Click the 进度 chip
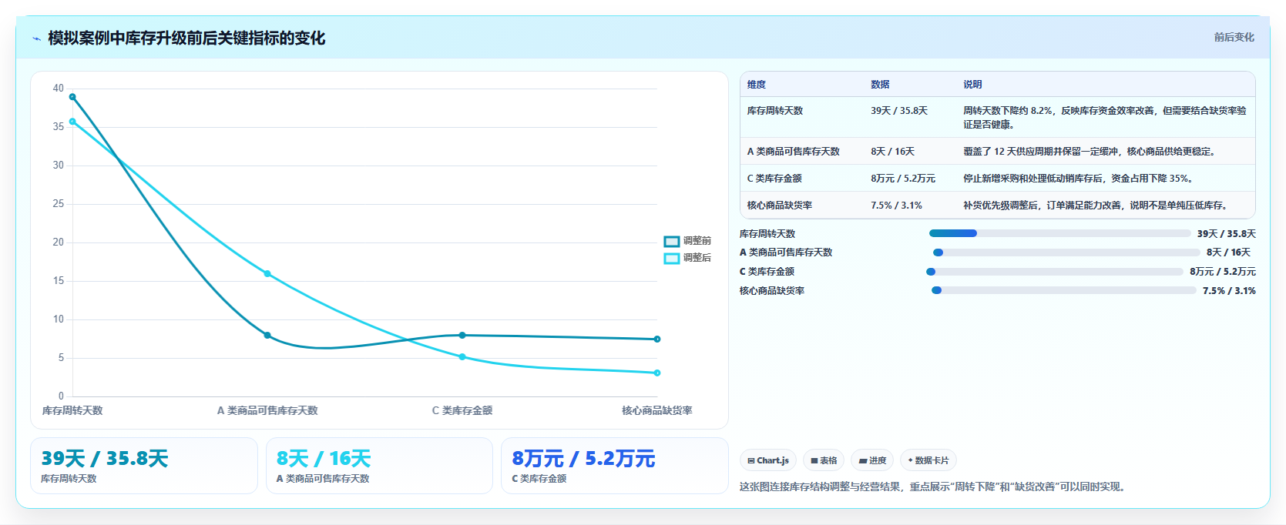 point(873,460)
